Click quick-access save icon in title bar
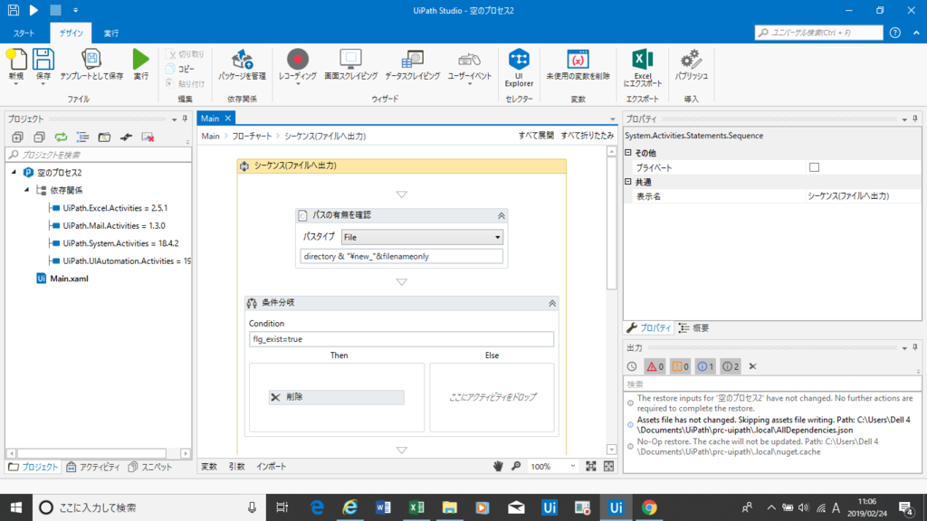This screenshot has width=927, height=521. [13, 10]
